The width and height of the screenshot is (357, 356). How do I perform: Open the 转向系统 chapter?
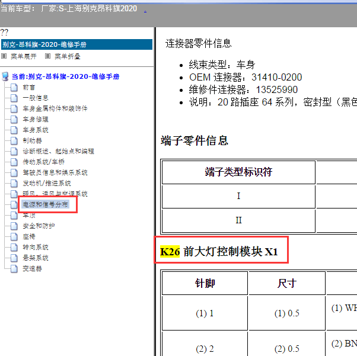point(36,247)
